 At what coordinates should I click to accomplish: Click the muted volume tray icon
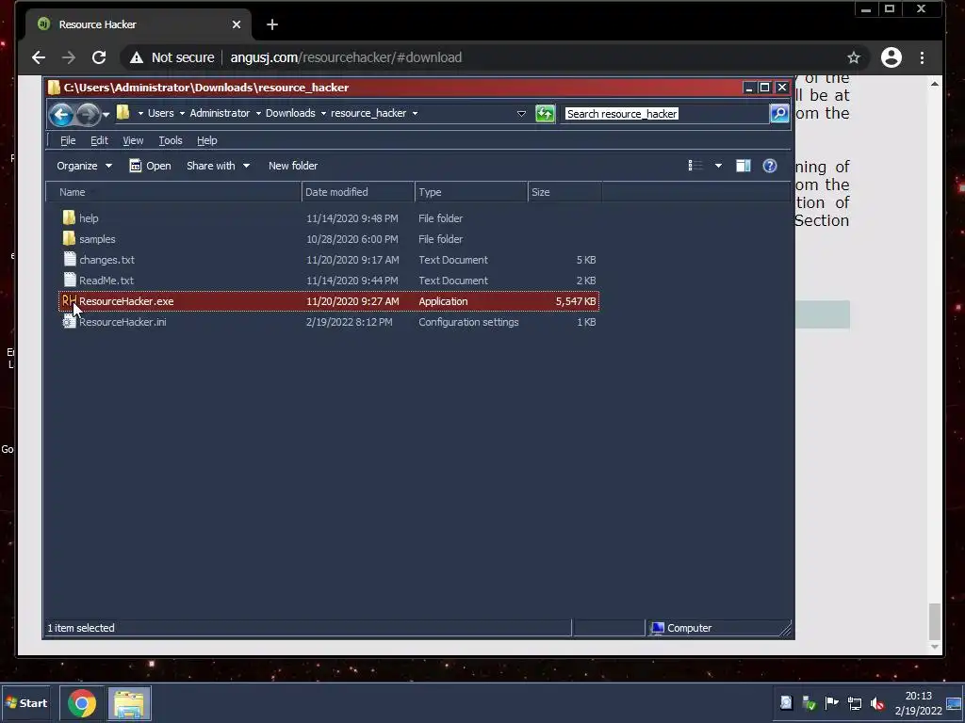pos(877,703)
